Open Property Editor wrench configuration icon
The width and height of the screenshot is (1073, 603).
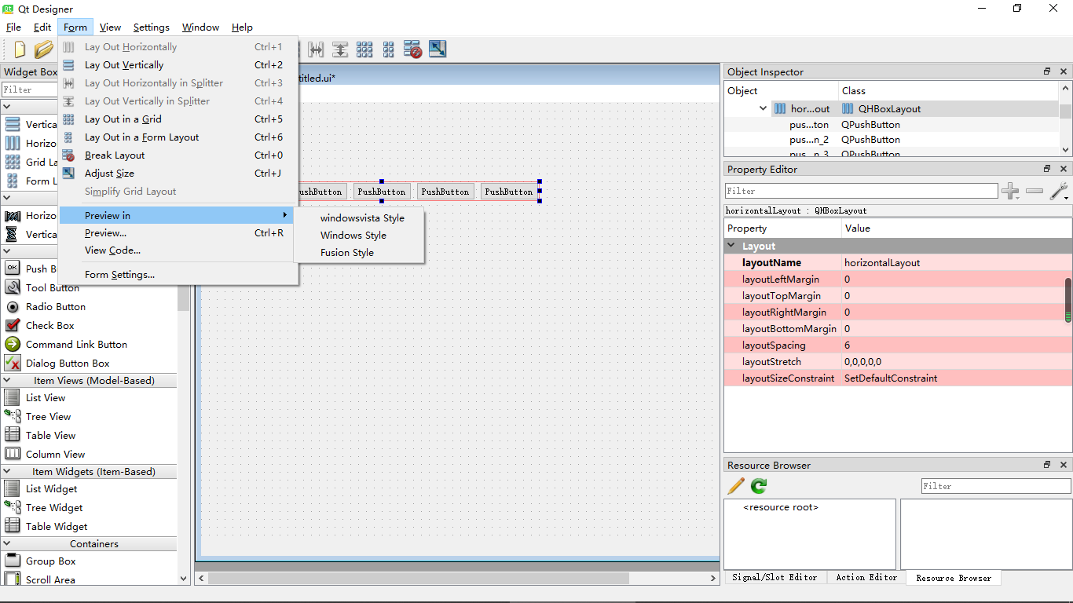(x=1059, y=191)
